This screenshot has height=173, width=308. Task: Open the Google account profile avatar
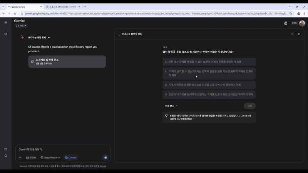tap(302, 23)
